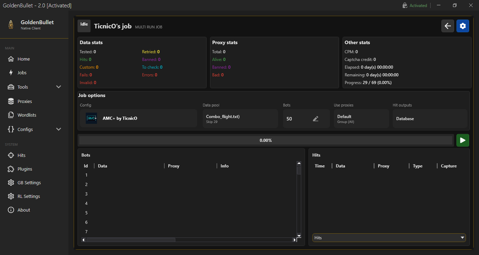Screen dimensions: 479x255
Task: Click the Captcha credit: 0 stat
Action: click(360, 59)
